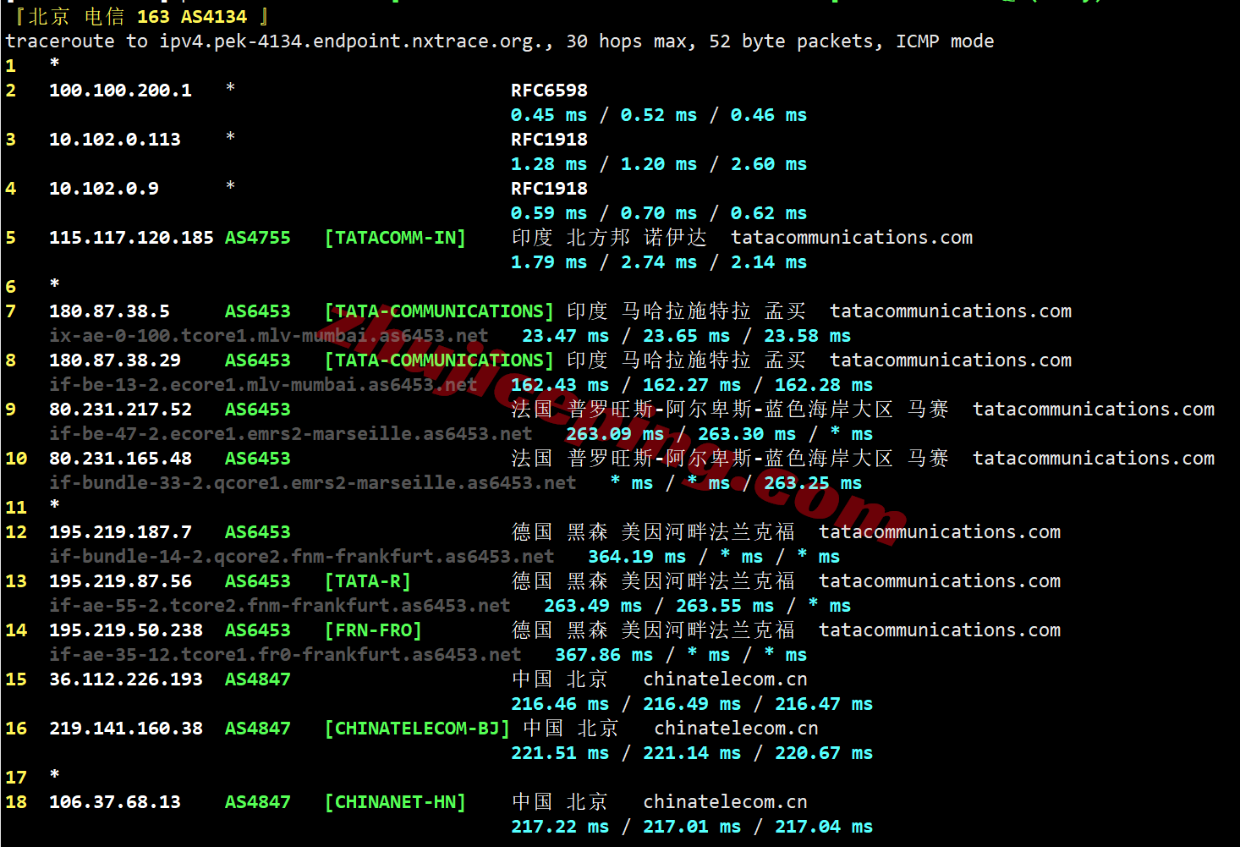This screenshot has width=1240, height=847.
Task: Select hostname ix-ae-0-100.tcore1.mlv-mumbai.as6453.net
Action: [x=269, y=336]
